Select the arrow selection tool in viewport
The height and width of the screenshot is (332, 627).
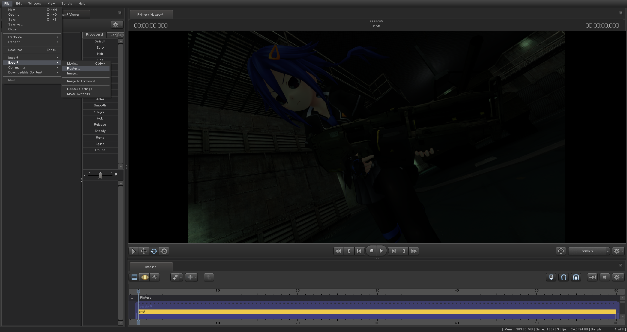[134, 251]
